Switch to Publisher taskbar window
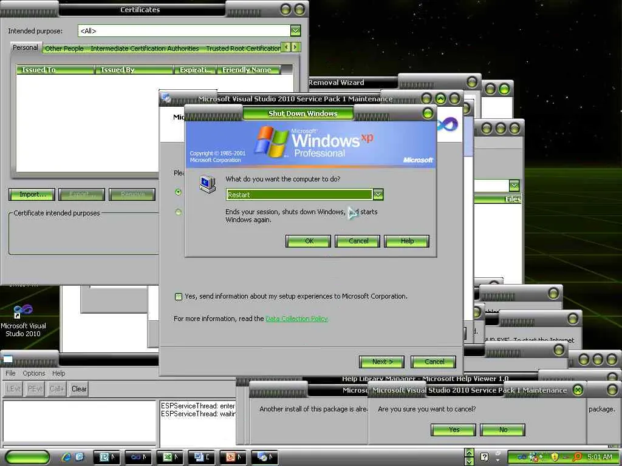This screenshot has width=622, height=466. 106,457
